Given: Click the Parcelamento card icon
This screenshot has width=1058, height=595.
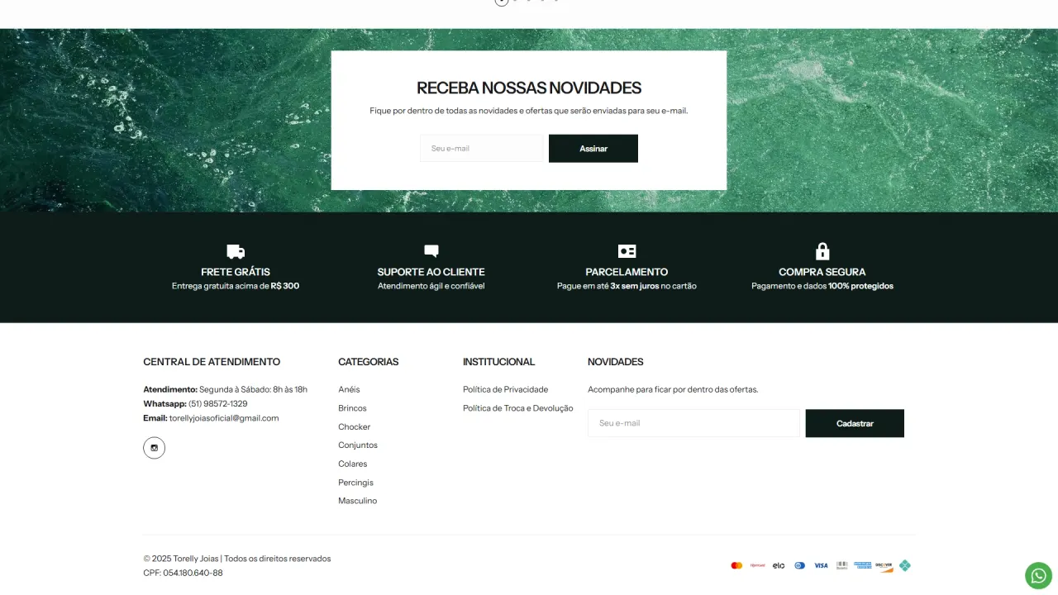Looking at the screenshot, I should point(627,251).
